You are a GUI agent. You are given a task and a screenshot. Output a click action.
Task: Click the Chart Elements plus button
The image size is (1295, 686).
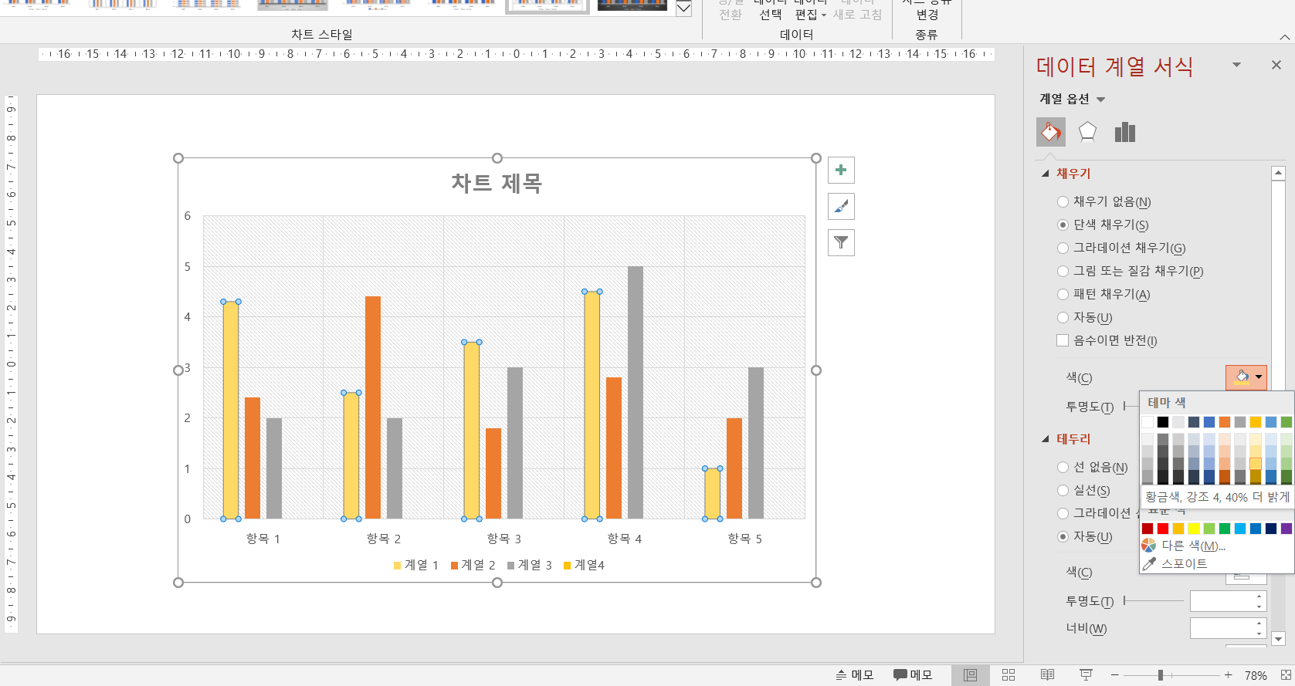click(841, 170)
